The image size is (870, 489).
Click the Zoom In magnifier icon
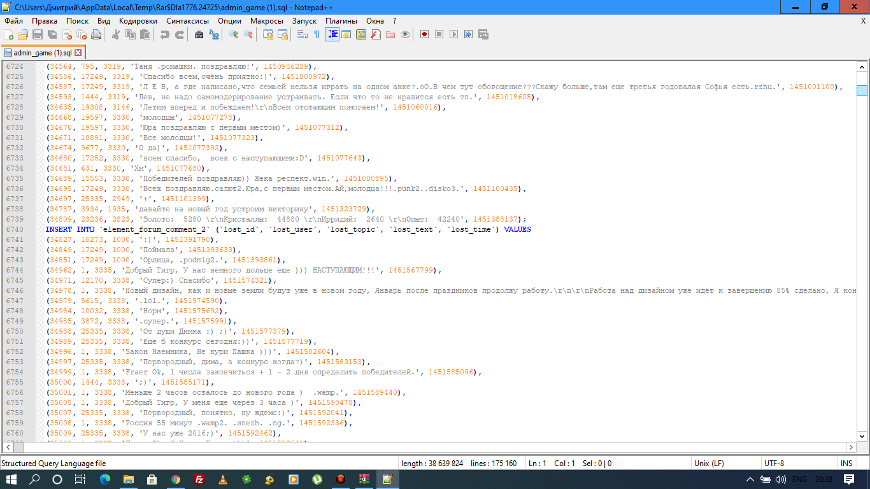(x=234, y=34)
